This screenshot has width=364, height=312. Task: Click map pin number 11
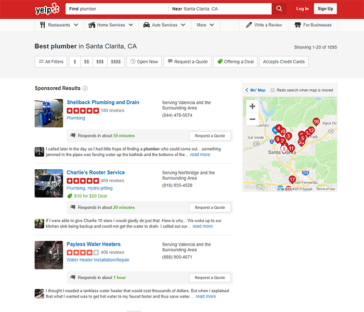point(291,148)
